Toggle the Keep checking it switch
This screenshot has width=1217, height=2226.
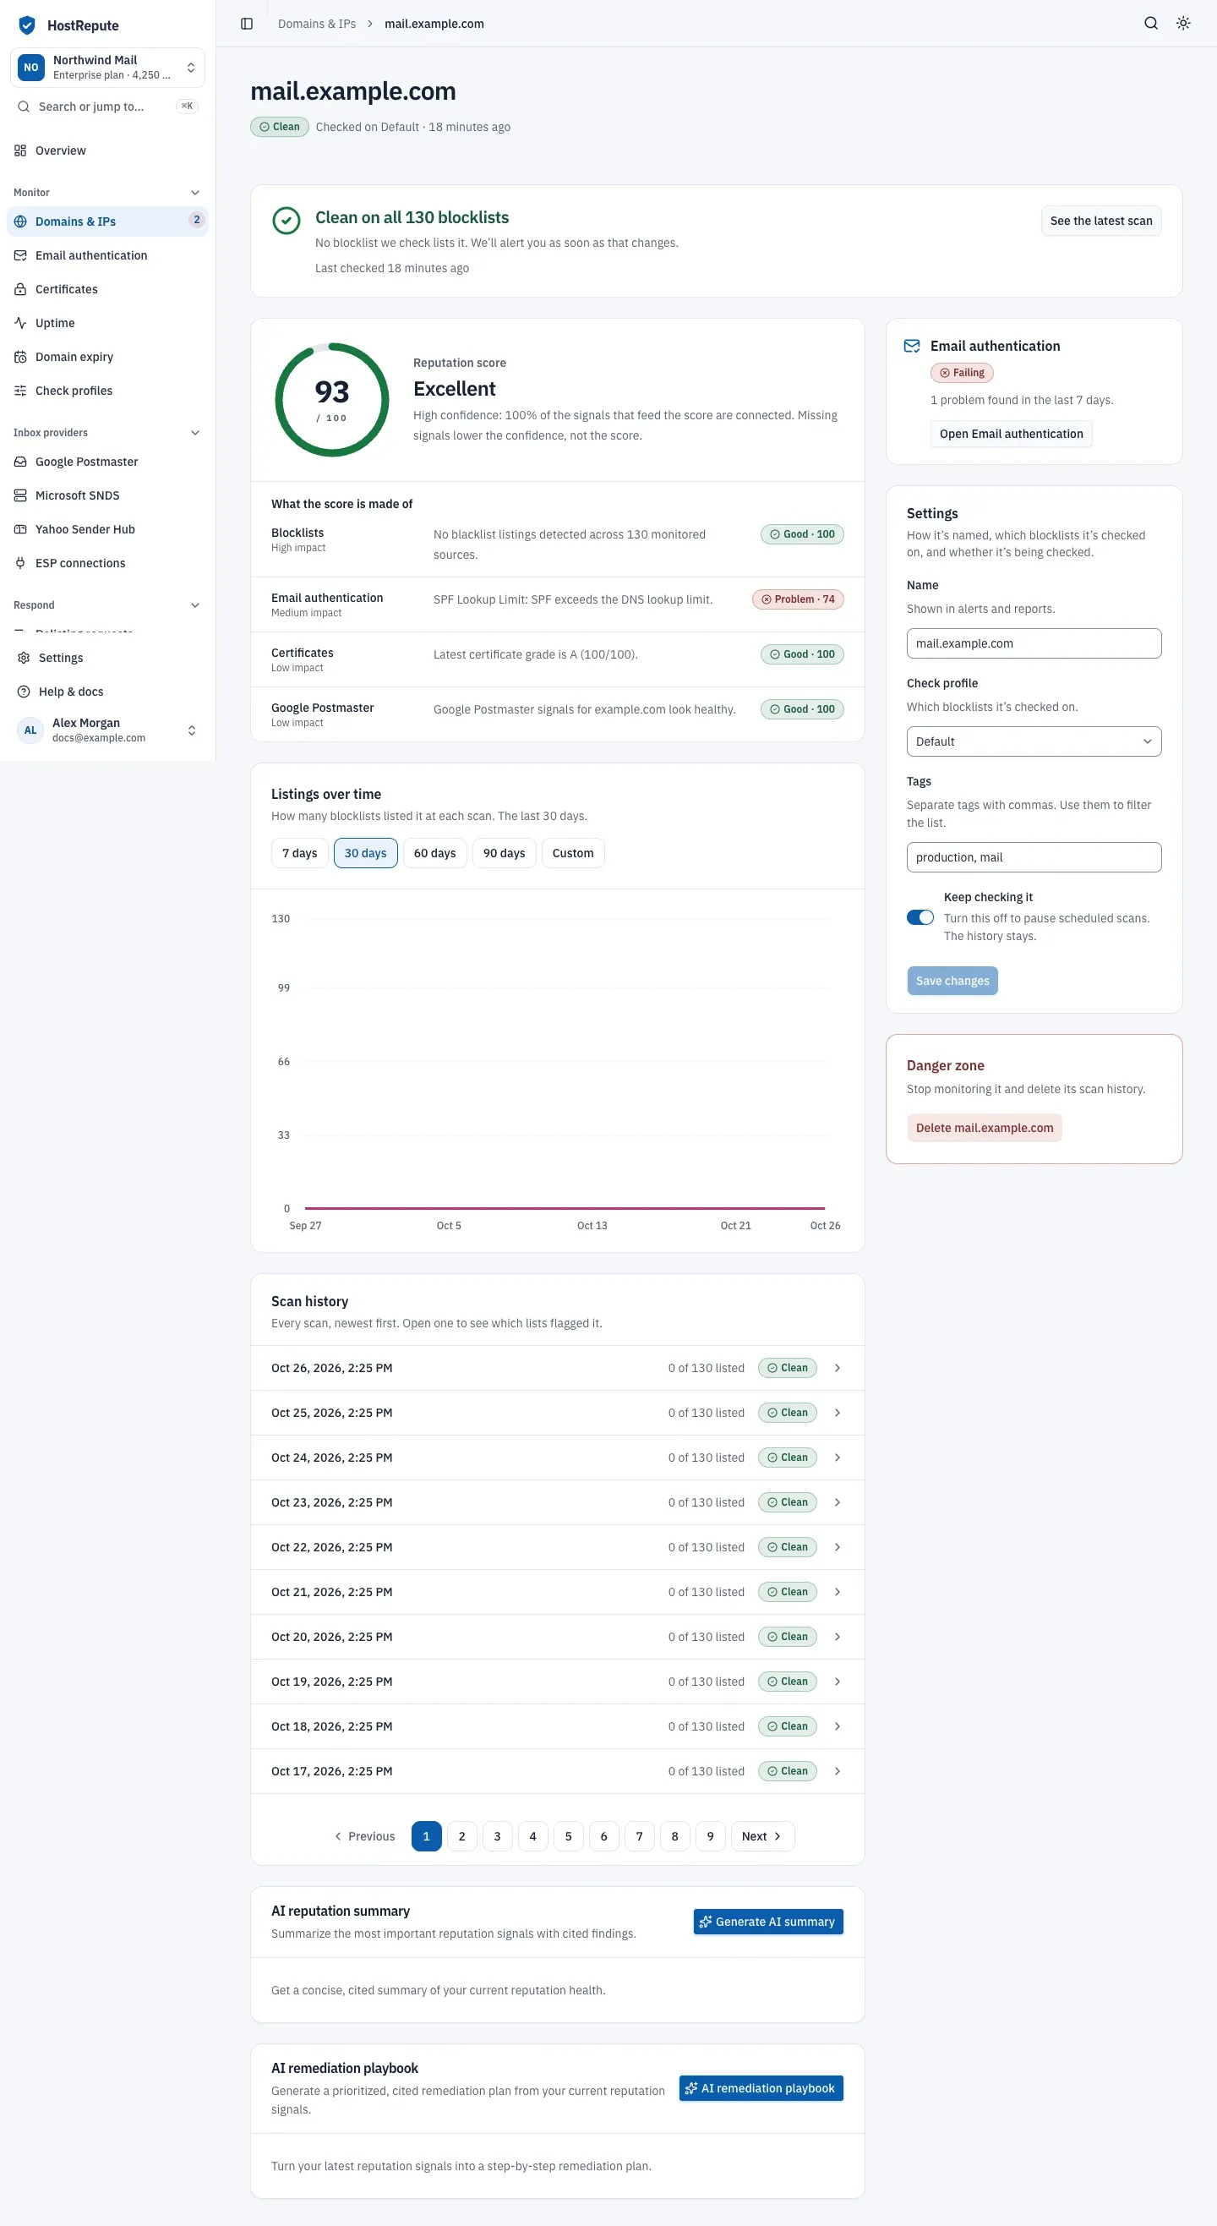point(920,916)
